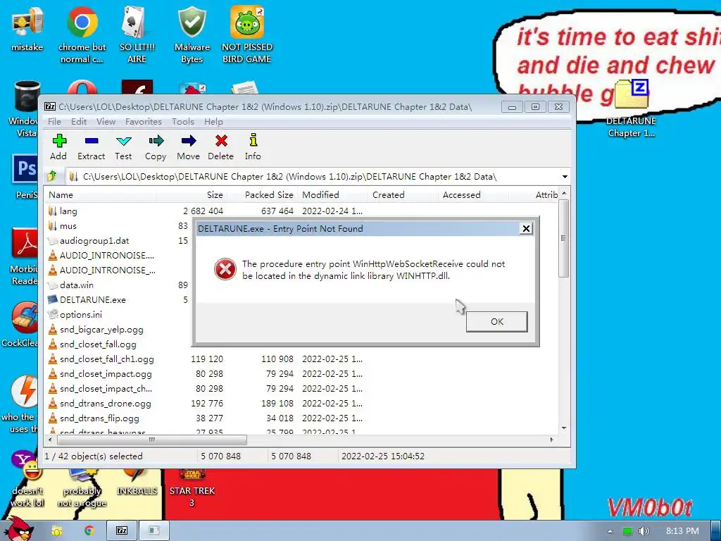
Task: Click the 'mistake' desktop icon
Action: [27, 28]
